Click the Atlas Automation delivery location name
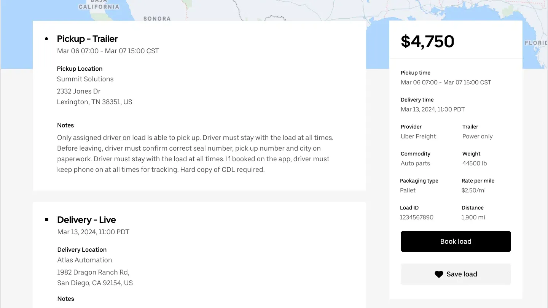The image size is (548, 308). (84, 260)
